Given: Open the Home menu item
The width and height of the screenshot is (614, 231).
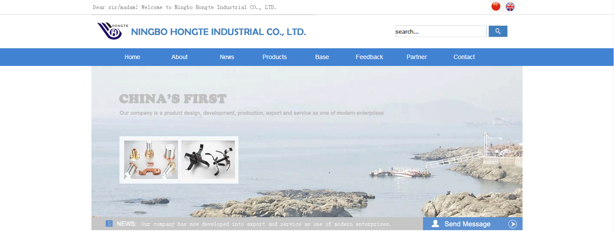Looking at the screenshot, I should click(x=132, y=57).
